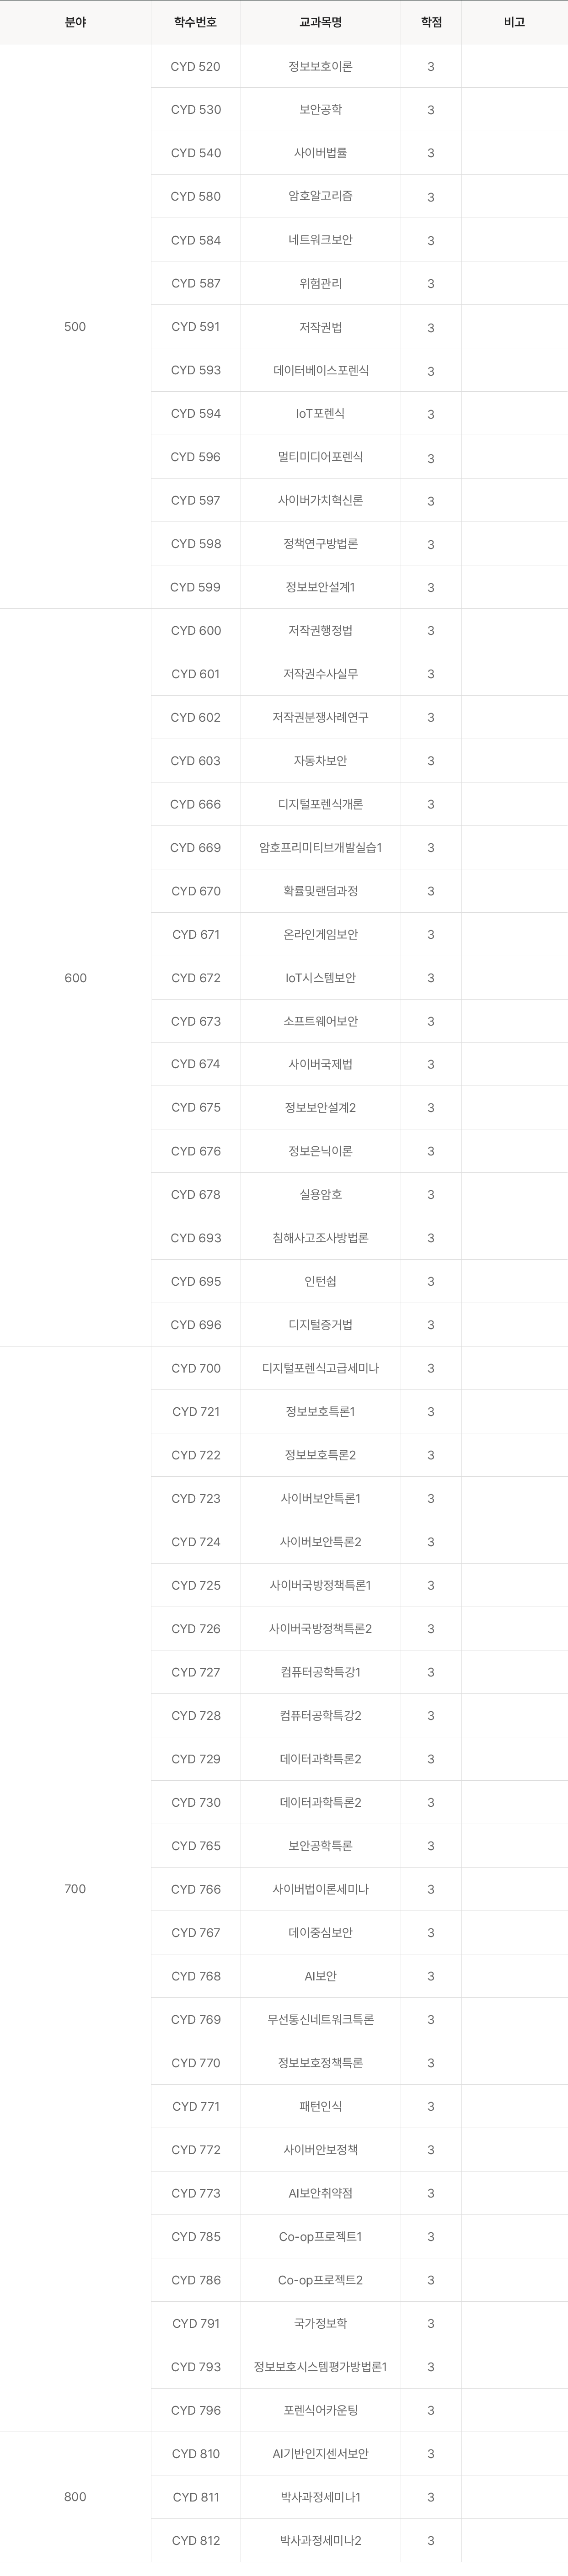Image resolution: width=568 pixels, height=2576 pixels.
Task: Select the 자동차보안 course name
Action: [320, 761]
